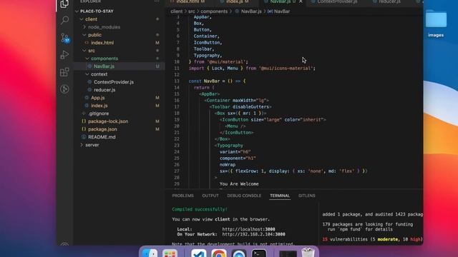Open Finder from the dock

click(150, 253)
